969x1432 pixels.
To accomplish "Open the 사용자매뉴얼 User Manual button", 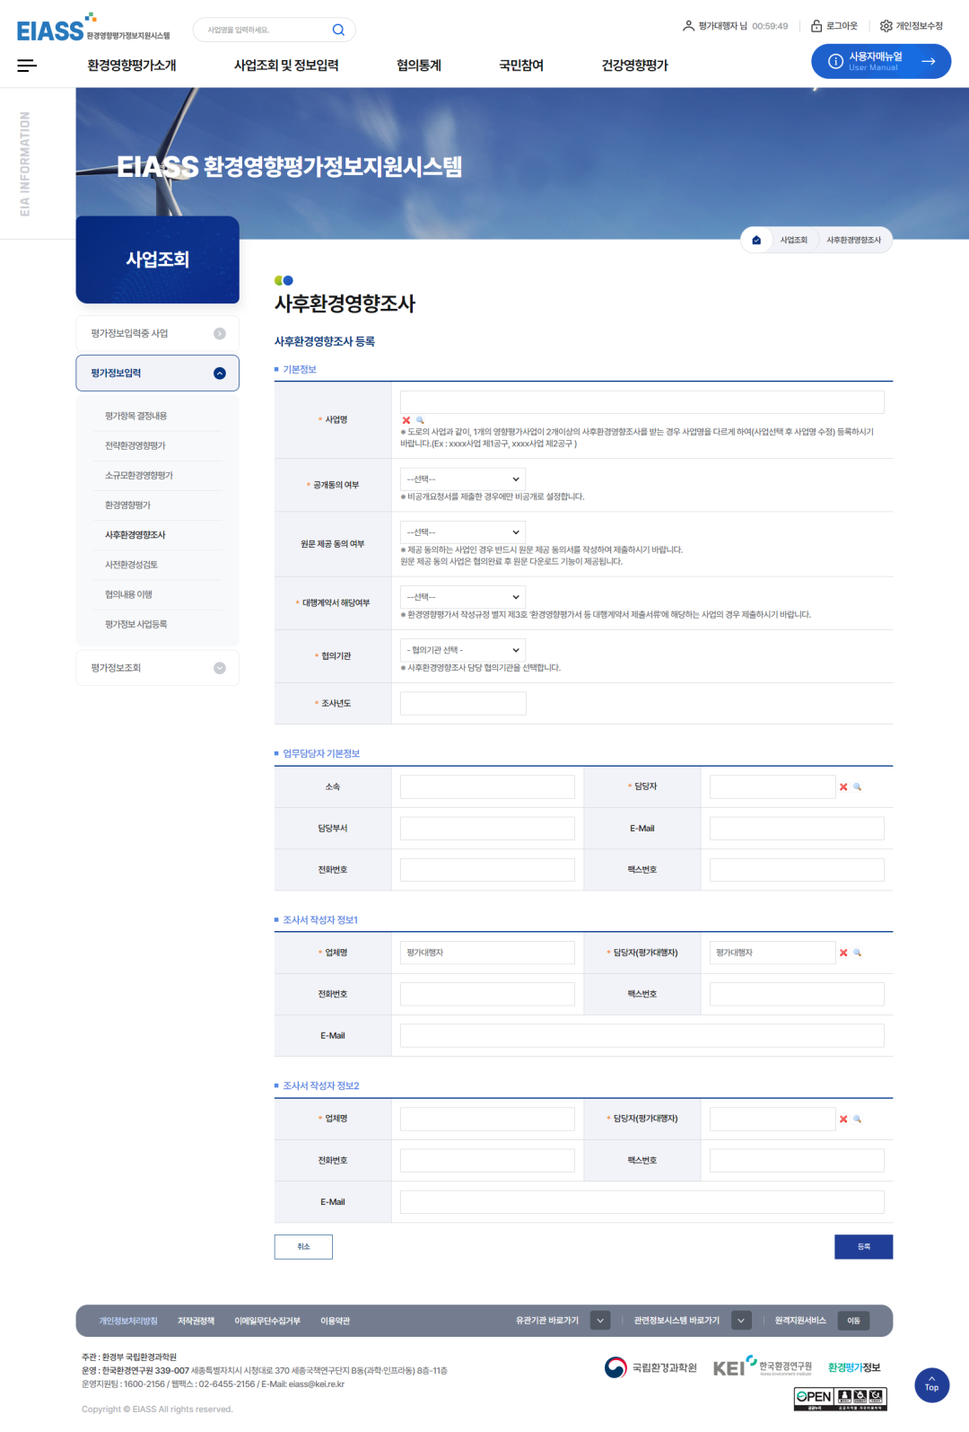I will (x=880, y=61).
